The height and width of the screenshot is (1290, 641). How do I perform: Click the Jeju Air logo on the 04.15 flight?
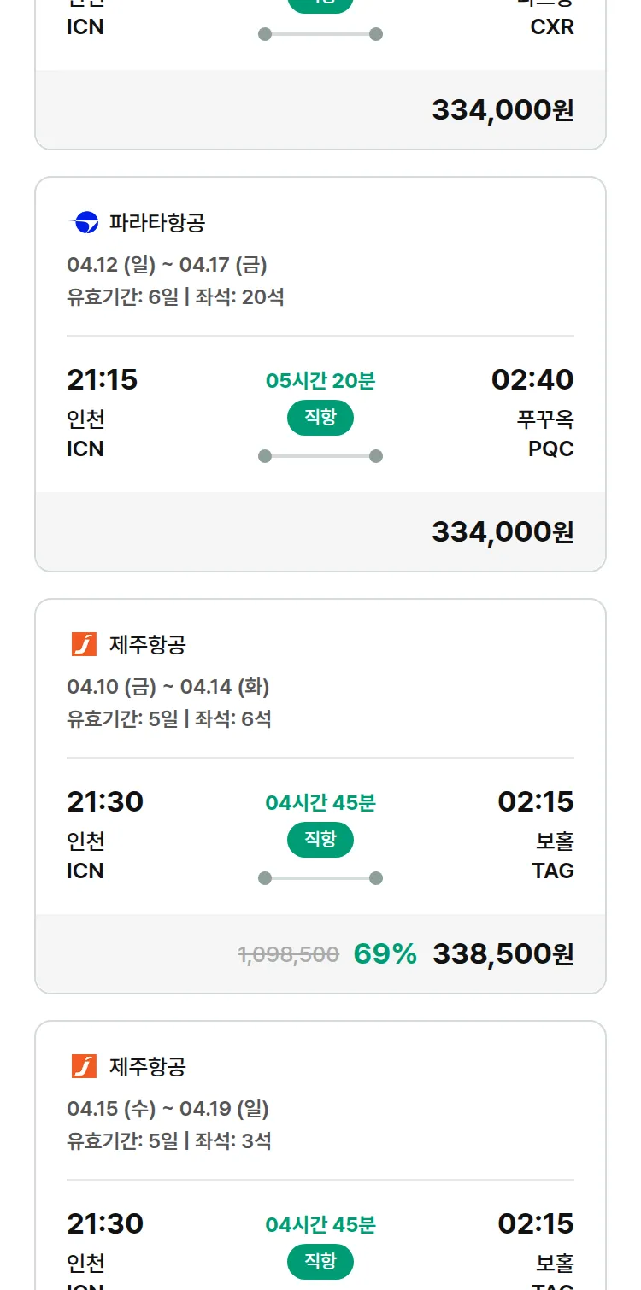pyautogui.click(x=84, y=1066)
